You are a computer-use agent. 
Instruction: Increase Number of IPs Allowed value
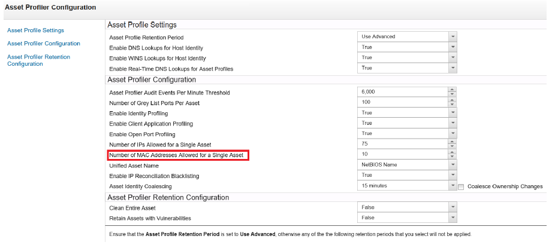453,142
